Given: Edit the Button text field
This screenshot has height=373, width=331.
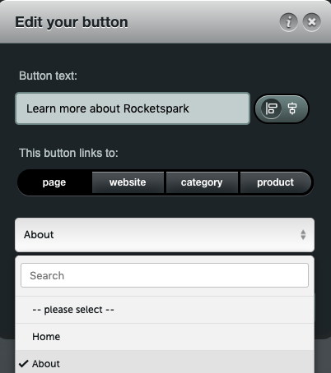Looking at the screenshot, I should coord(133,108).
